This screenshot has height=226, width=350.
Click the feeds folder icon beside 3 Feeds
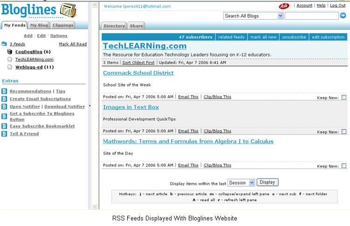[4, 44]
